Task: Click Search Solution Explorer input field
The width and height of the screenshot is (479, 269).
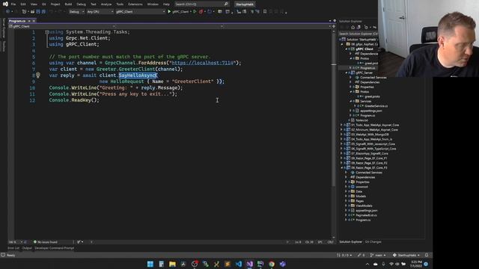Action: pos(358,34)
